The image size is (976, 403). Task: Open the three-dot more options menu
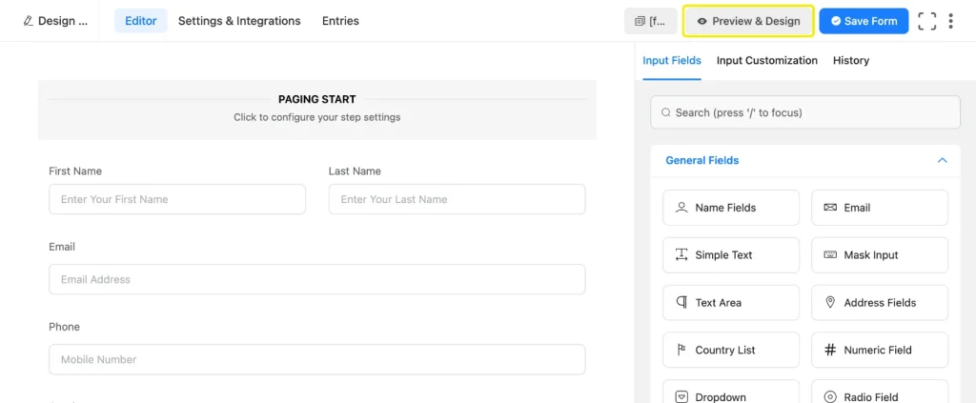click(950, 21)
